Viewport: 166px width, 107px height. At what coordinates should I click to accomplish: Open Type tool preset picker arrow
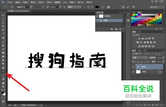pyautogui.click(x=8, y=7)
